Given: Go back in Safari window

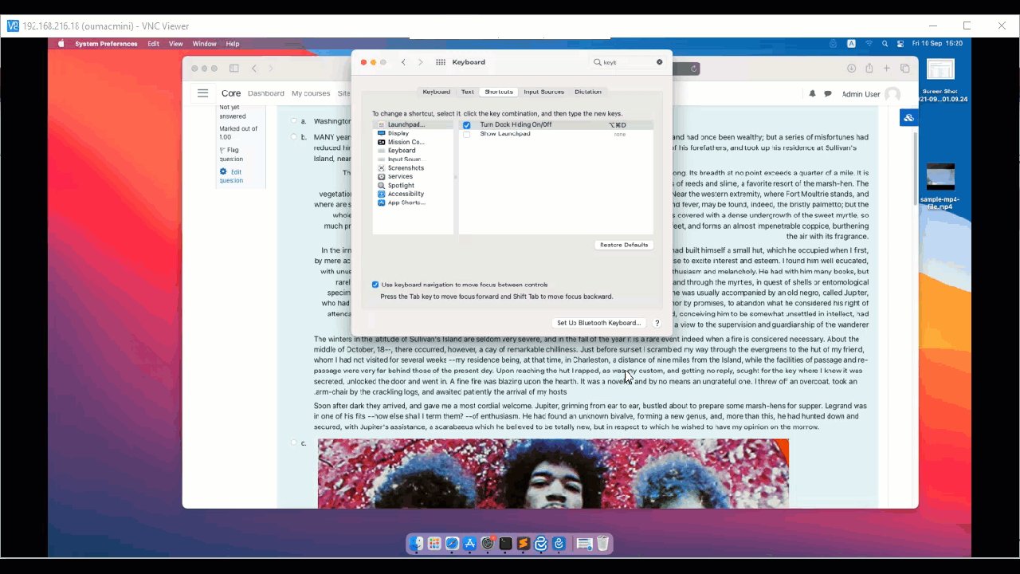Looking at the screenshot, I should (x=254, y=69).
